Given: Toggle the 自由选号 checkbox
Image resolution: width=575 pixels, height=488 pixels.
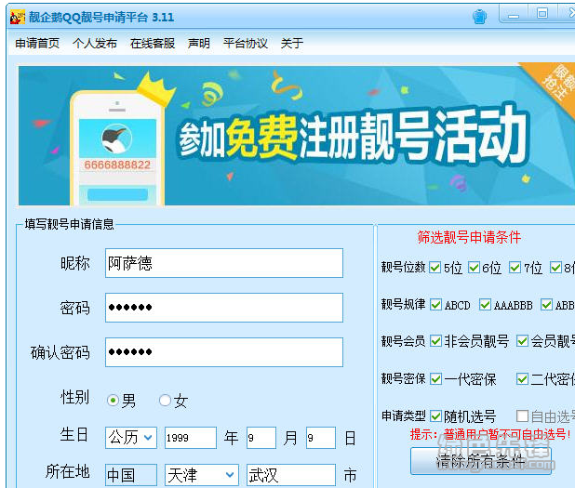Looking at the screenshot, I should click(522, 416).
